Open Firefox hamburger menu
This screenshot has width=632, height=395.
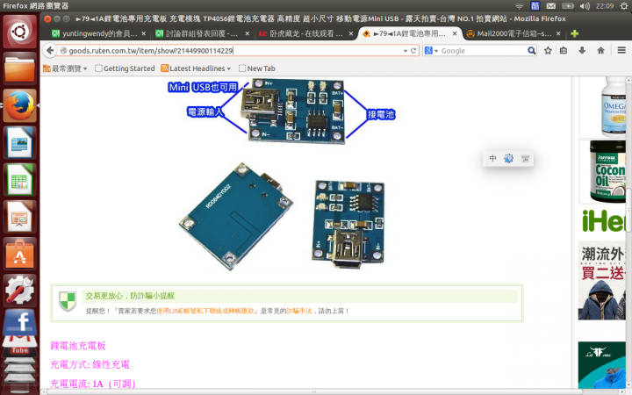[621, 50]
